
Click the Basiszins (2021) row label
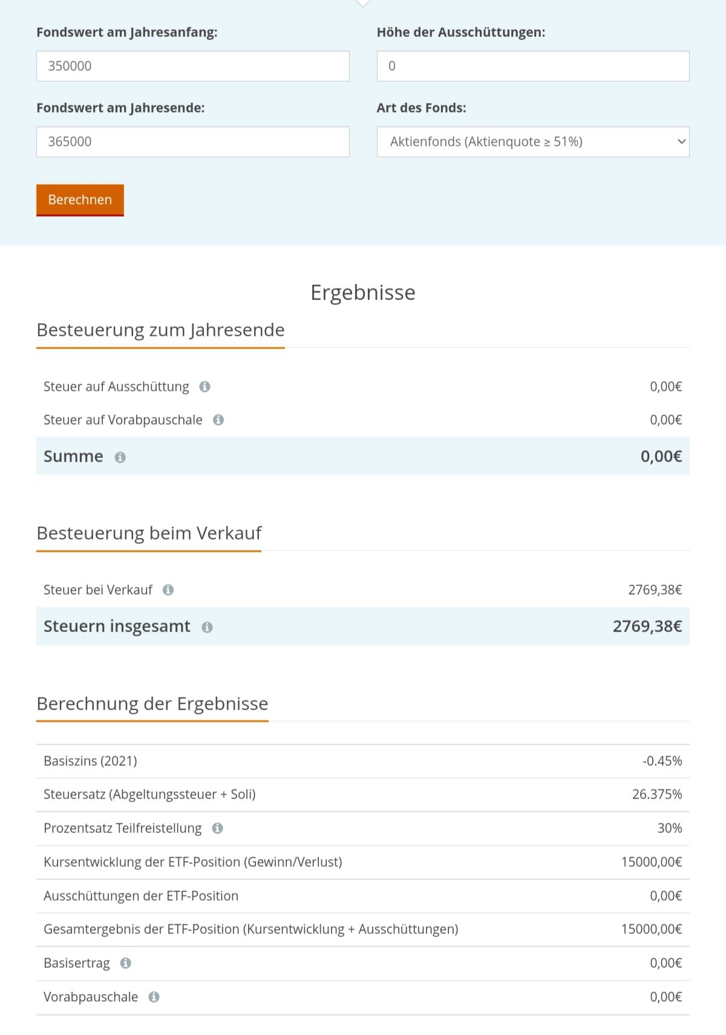[90, 761]
